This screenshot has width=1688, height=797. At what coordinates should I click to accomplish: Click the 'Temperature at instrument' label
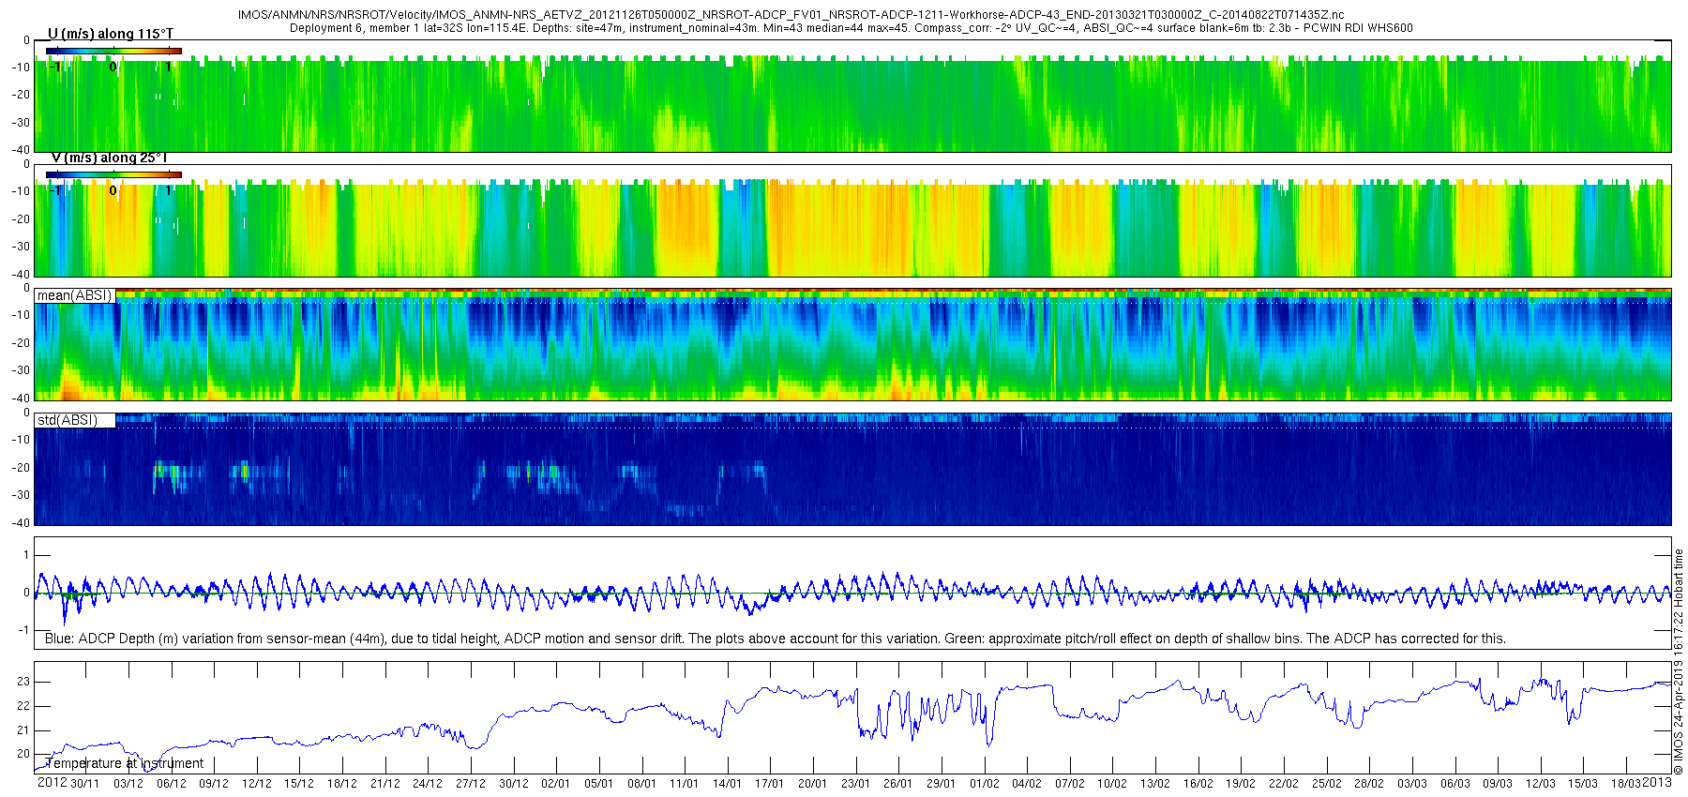tap(125, 763)
